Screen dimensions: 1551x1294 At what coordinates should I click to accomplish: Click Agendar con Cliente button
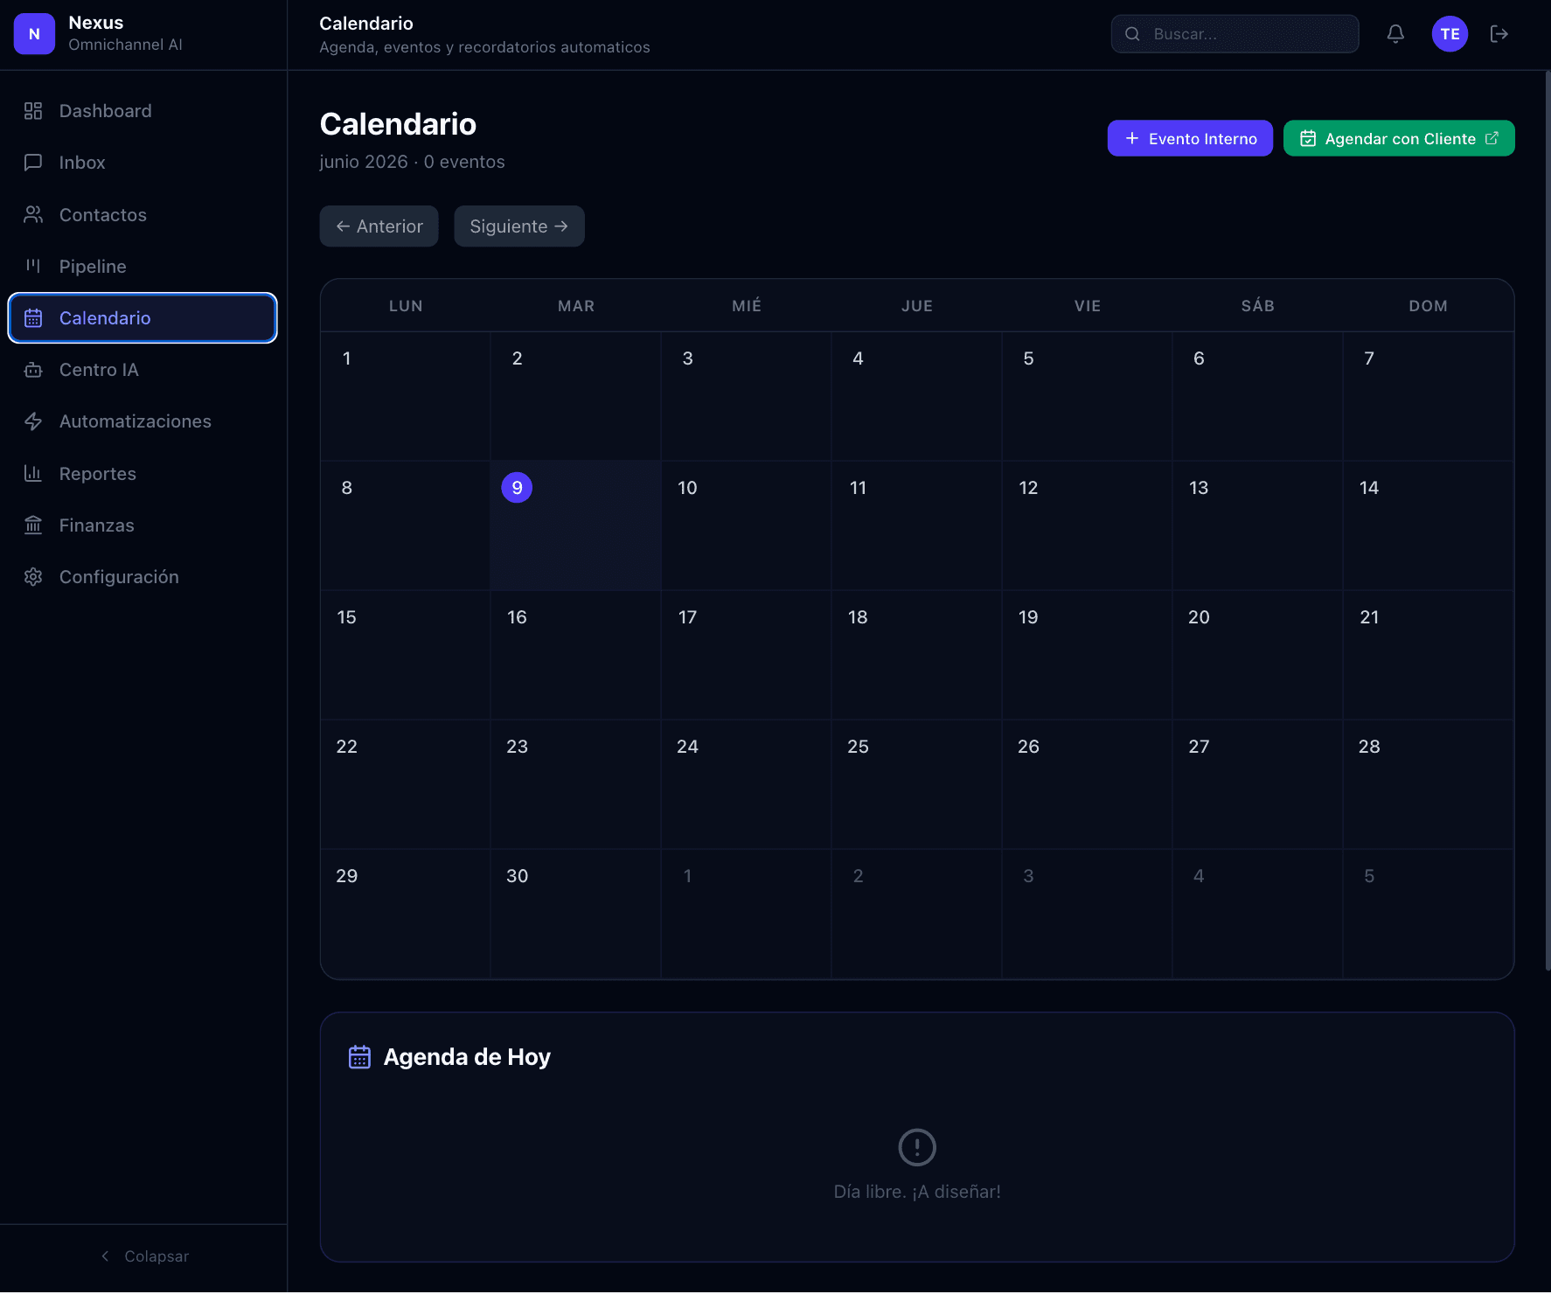pos(1399,138)
